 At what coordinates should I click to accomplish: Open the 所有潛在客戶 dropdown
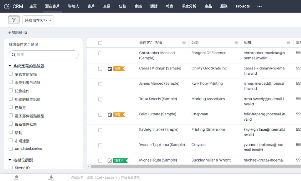(38, 20)
